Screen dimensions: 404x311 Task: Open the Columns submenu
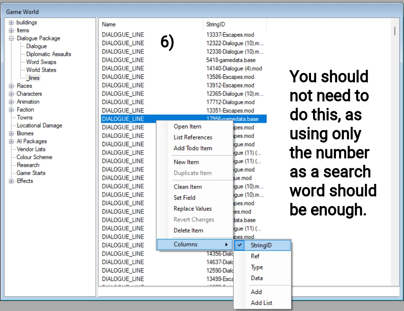coord(195,244)
